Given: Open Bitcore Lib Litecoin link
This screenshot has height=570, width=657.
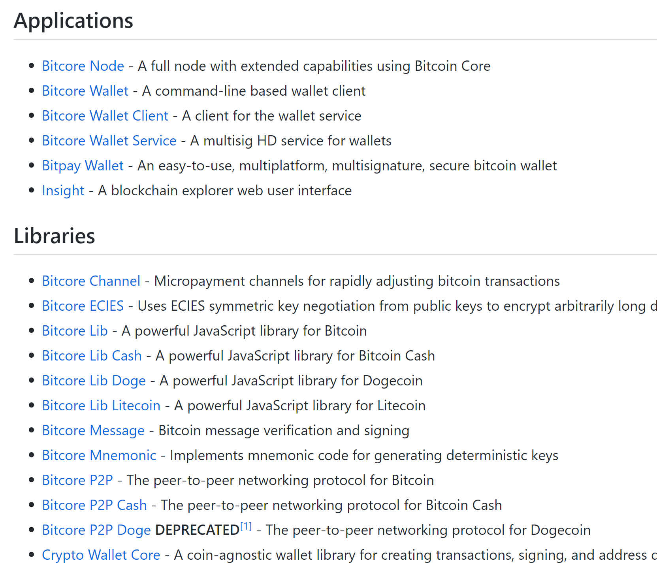Looking at the screenshot, I should click(x=101, y=406).
